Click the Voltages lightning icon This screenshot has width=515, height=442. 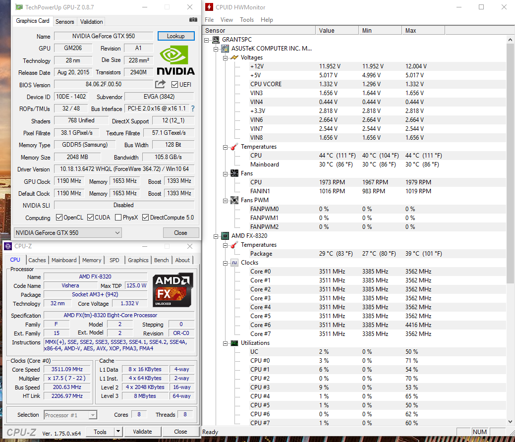click(x=234, y=57)
